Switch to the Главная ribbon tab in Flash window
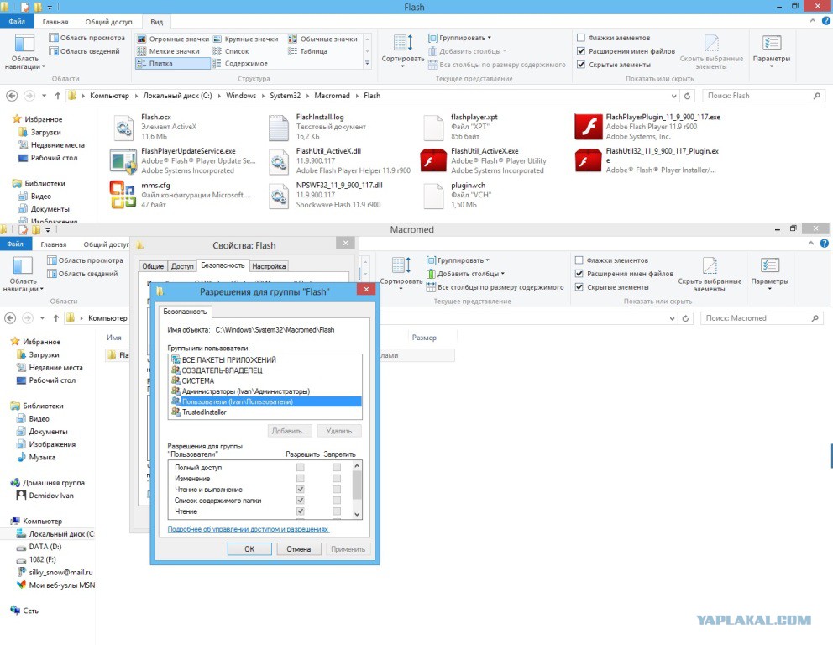The height and width of the screenshot is (645, 833). click(x=55, y=21)
